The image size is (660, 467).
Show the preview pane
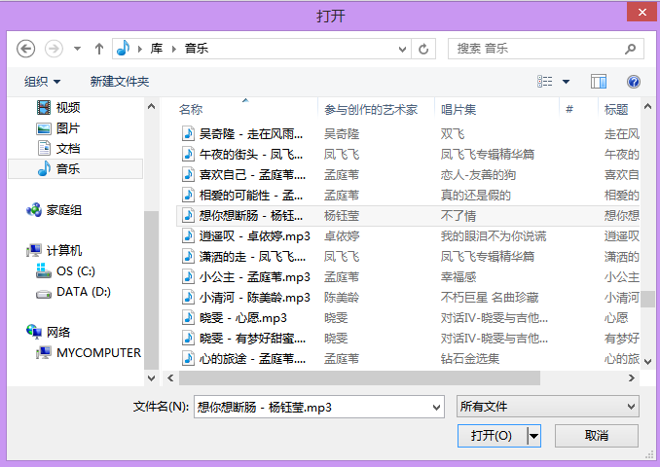click(598, 81)
